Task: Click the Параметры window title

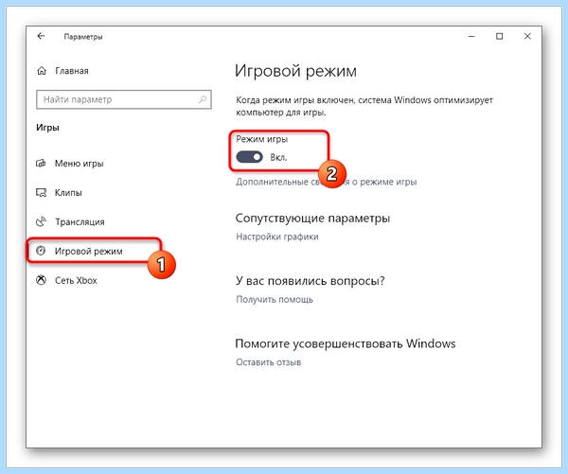Action: click(x=83, y=37)
